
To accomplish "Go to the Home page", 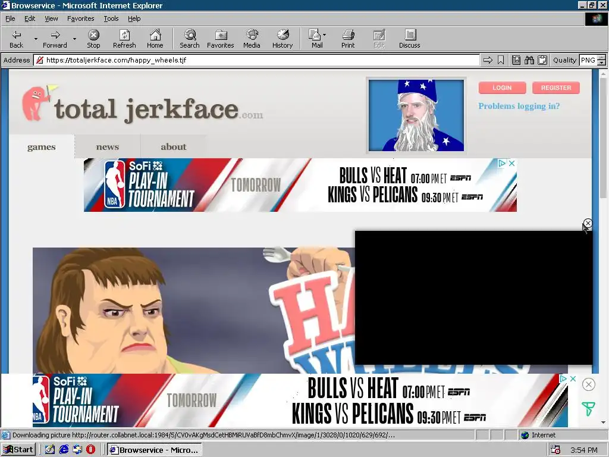I will tap(155, 39).
